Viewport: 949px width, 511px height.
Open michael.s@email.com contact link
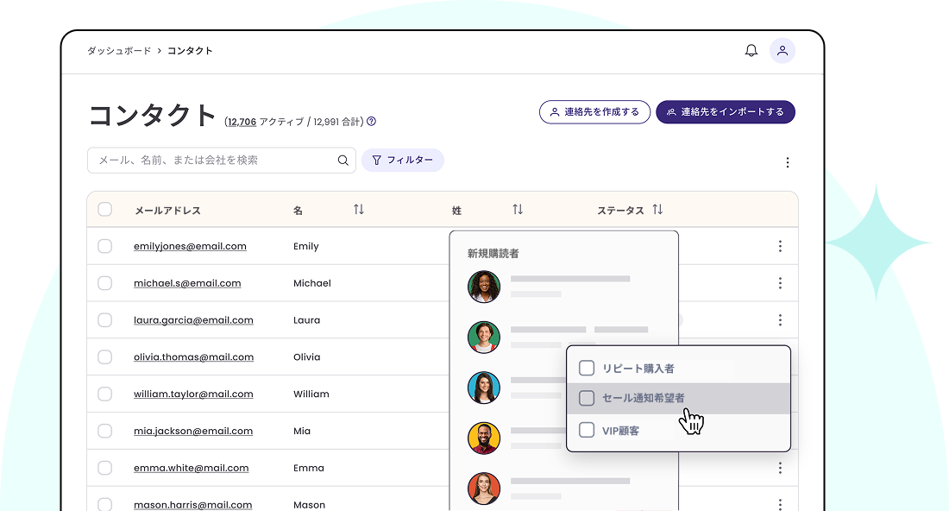[187, 283]
